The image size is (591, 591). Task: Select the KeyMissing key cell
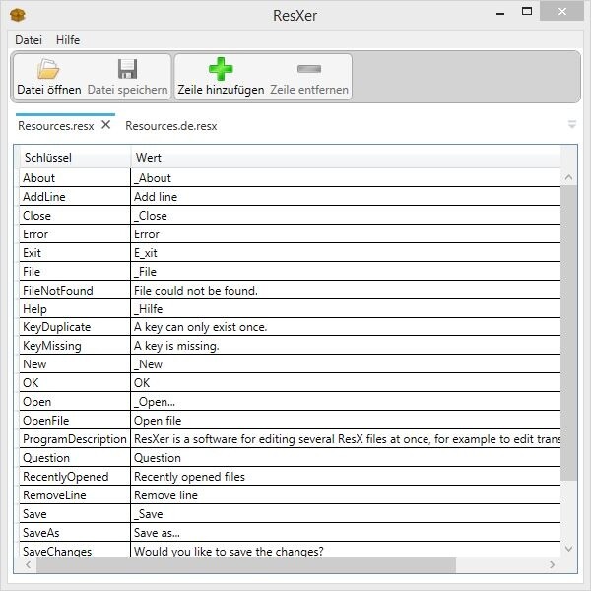pyautogui.click(x=75, y=346)
